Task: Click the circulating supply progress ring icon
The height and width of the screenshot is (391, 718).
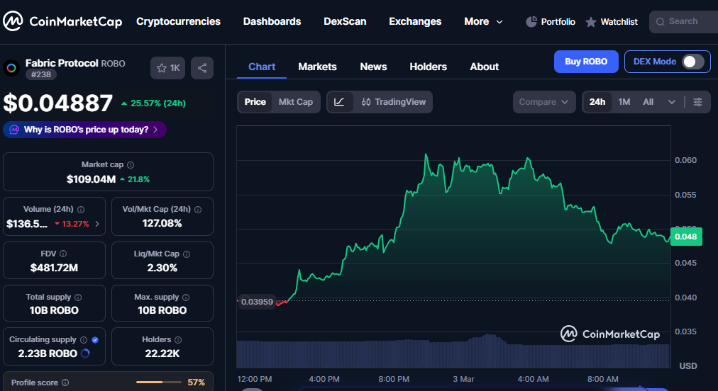Action: (85, 353)
